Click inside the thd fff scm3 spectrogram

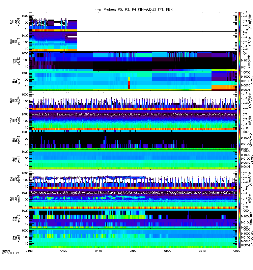133,120
